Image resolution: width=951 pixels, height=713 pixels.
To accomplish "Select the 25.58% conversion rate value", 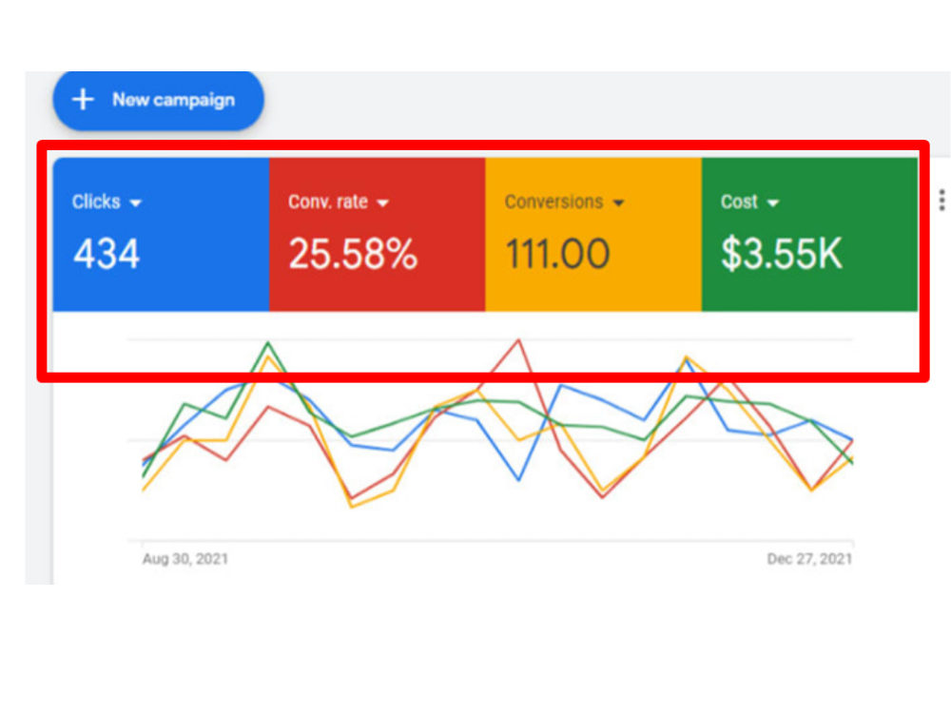I will point(353,254).
